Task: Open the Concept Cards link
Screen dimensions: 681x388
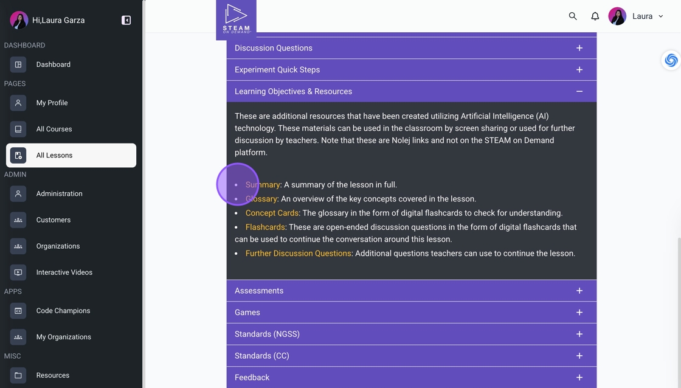Action: pyautogui.click(x=272, y=213)
